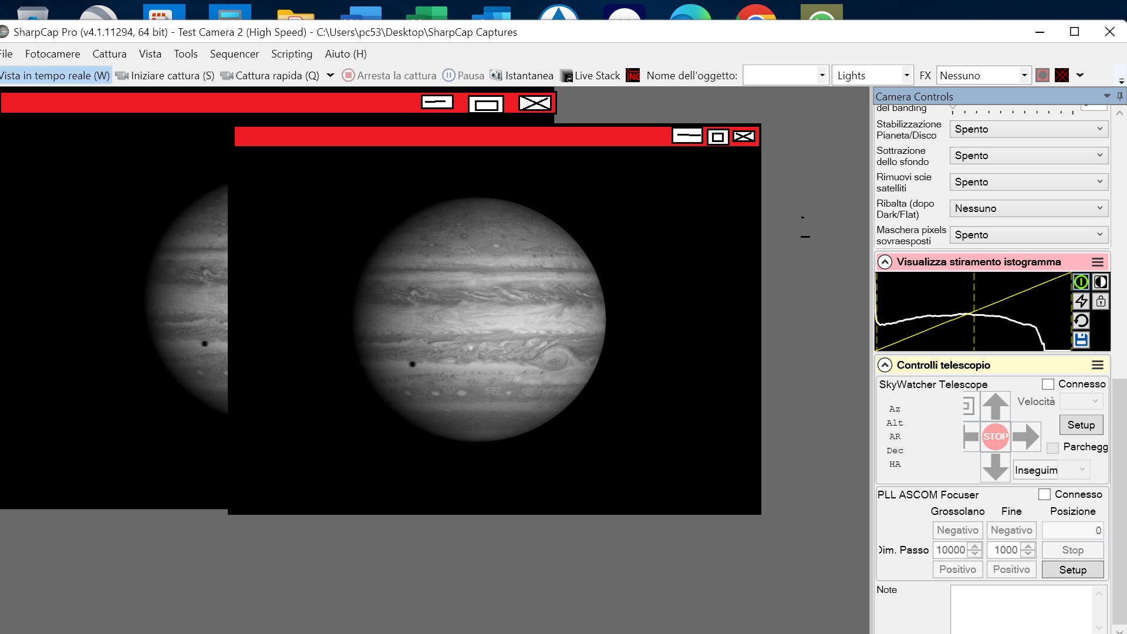Click Fine Positivo focuser button
The height and width of the screenshot is (634, 1127).
click(1011, 569)
